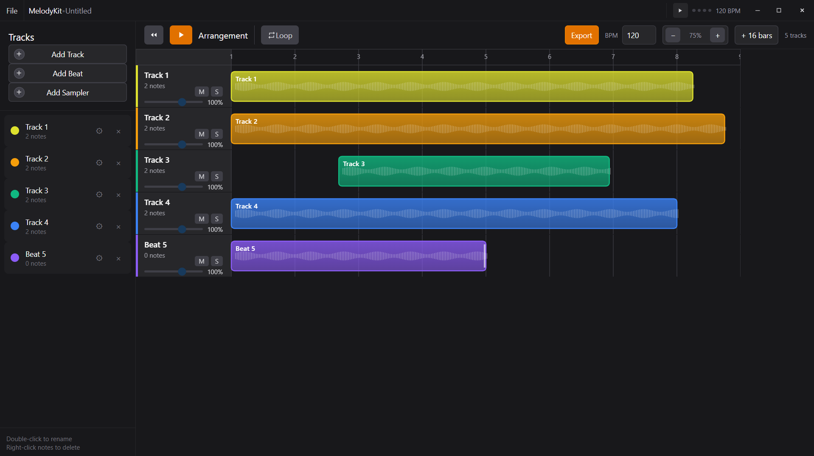The width and height of the screenshot is (814, 456).
Task: Mute Track 1 in the arrangement
Action: pyautogui.click(x=202, y=92)
